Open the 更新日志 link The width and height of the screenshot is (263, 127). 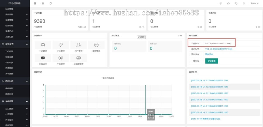pyautogui.click(x=209, y=54)
